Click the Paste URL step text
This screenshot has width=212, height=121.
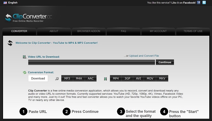[x=38, y=112]
